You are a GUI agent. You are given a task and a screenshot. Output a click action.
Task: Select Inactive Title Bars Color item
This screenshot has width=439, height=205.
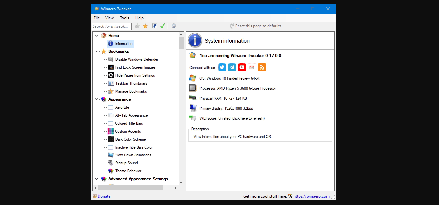134,147
